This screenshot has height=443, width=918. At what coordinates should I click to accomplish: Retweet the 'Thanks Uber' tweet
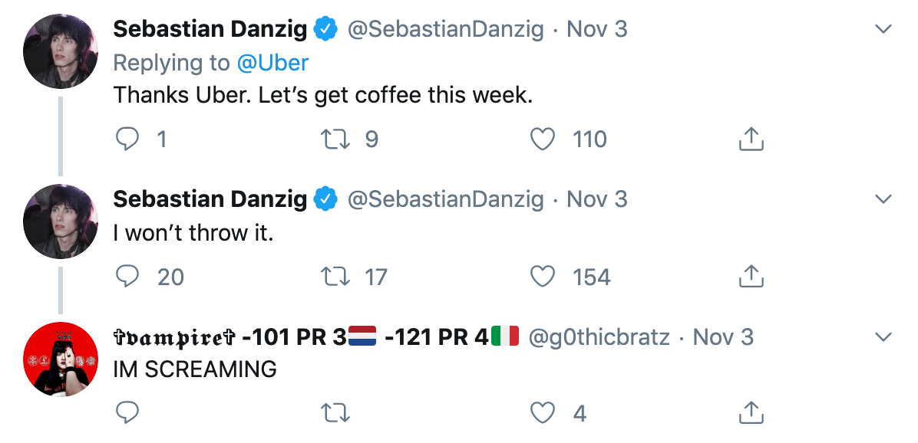334,139
